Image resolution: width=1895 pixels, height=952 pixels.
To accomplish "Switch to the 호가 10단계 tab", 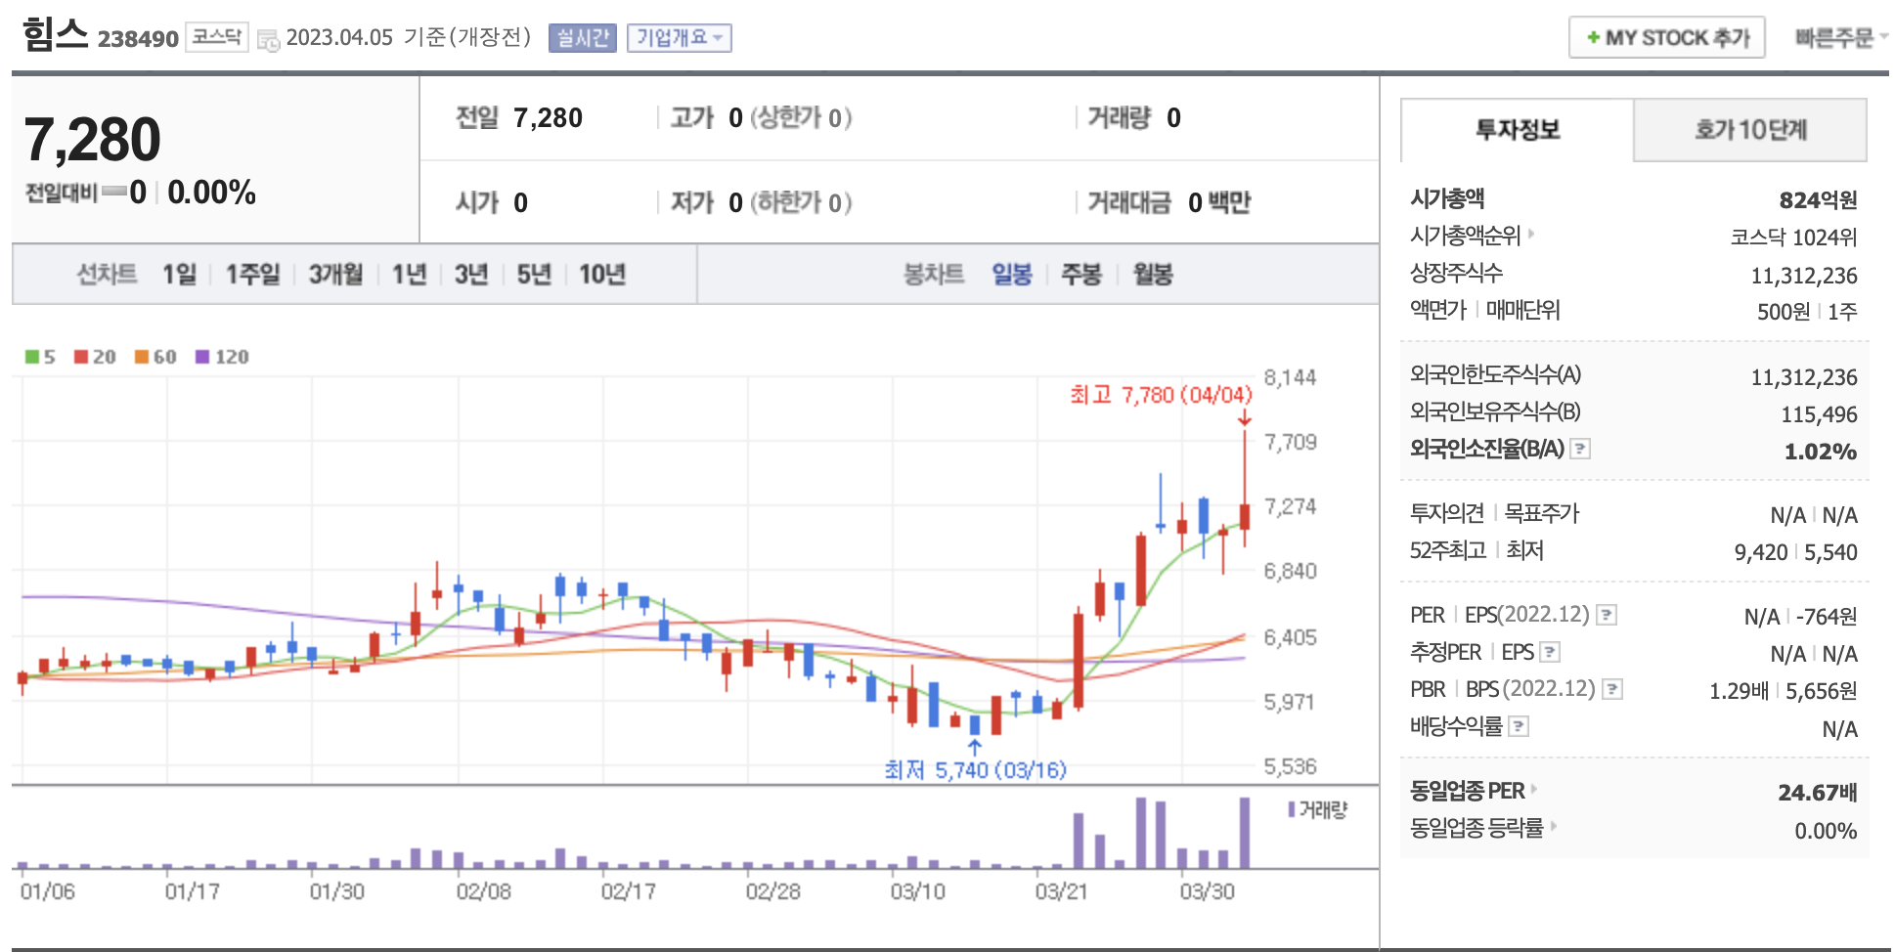I will point(1749,130).
